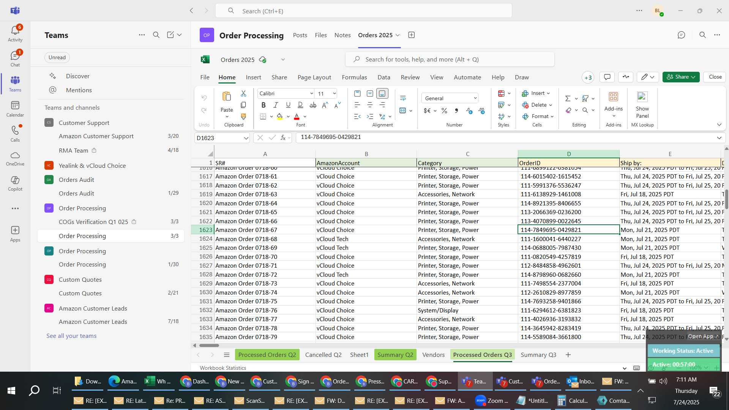Toggle align text left
The height and width of the screenshot is (410, 729).
click(357, 105)
